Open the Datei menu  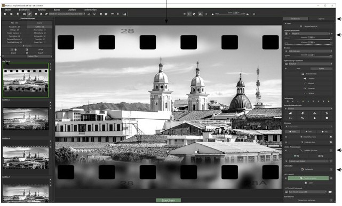click(8, 10)
